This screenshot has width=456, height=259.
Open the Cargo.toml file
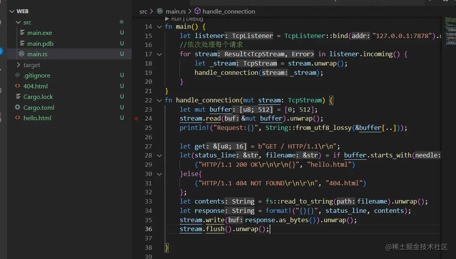pos(39,107)
